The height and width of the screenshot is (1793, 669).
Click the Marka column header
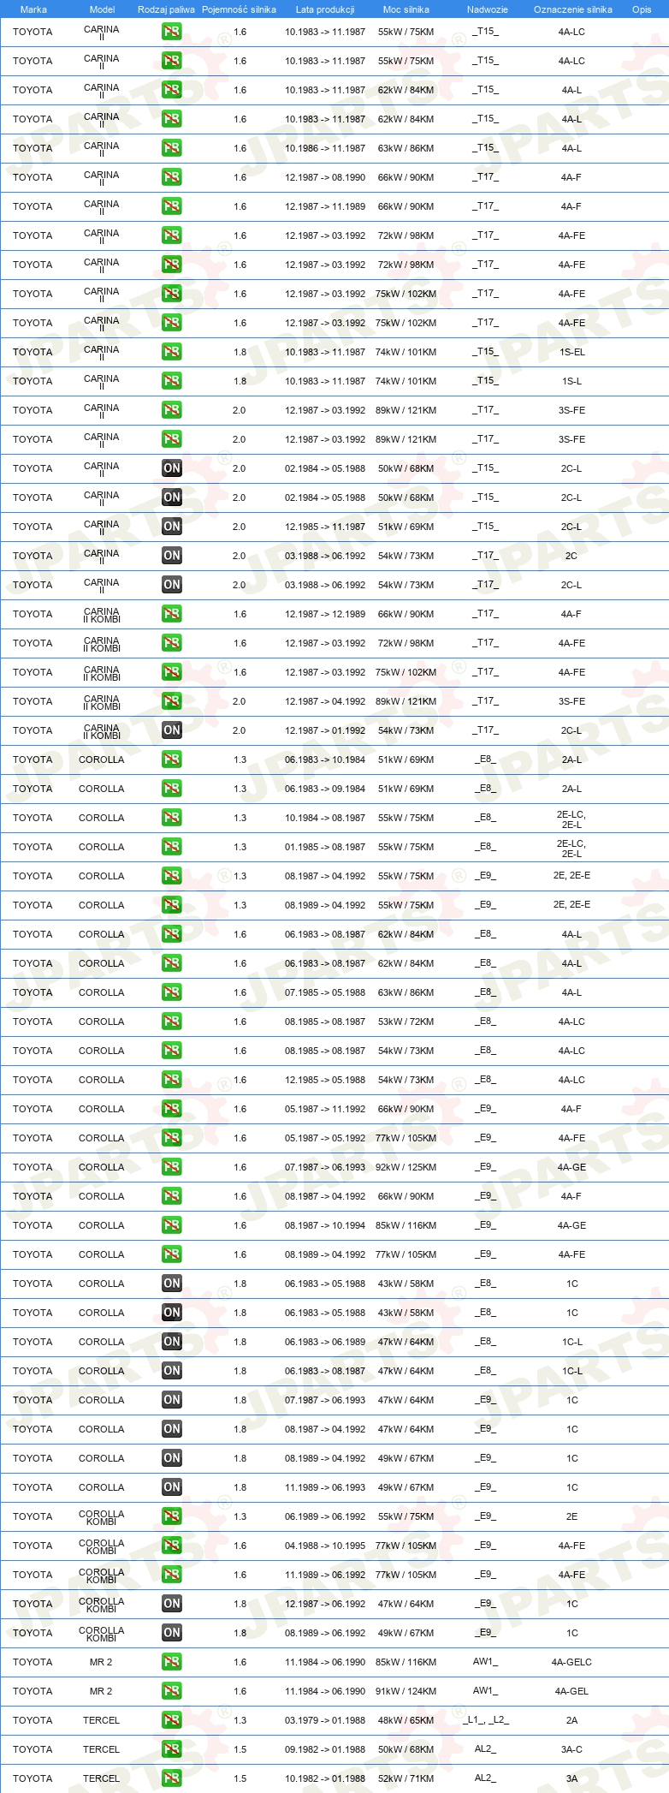click(x=33, y=9)
